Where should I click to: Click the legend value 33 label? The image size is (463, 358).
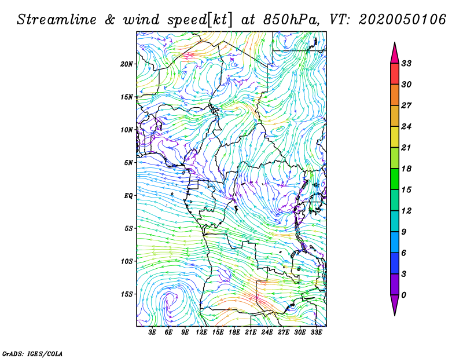(407, 63)
